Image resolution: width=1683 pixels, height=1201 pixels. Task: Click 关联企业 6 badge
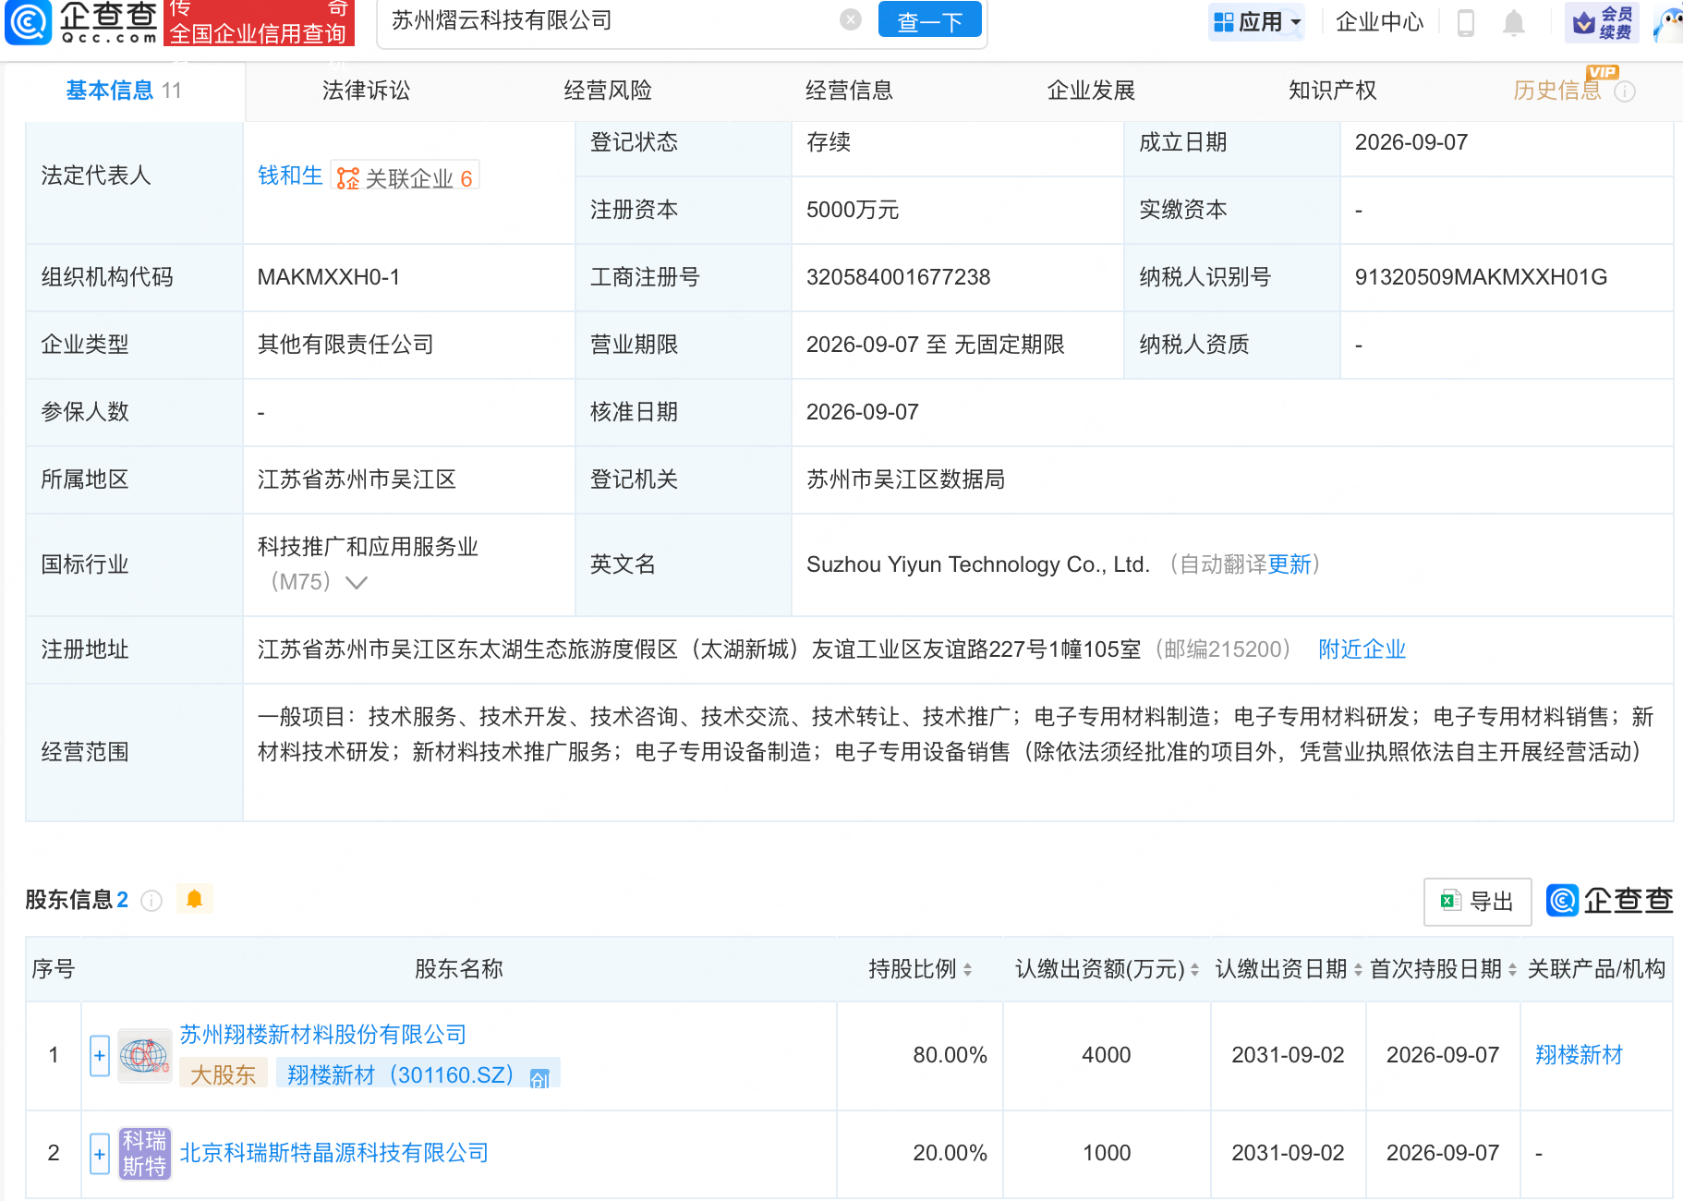click(405, 177)
